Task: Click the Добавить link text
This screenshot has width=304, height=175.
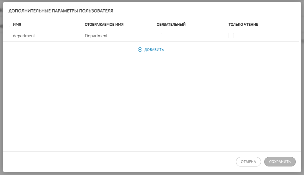Action: (154, 50)
